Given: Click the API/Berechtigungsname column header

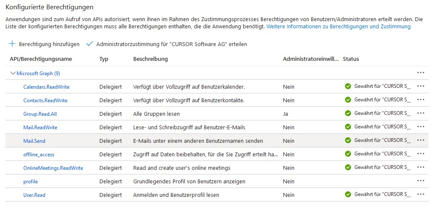Looking at the screenshot, I should click(x=41, y=59).
